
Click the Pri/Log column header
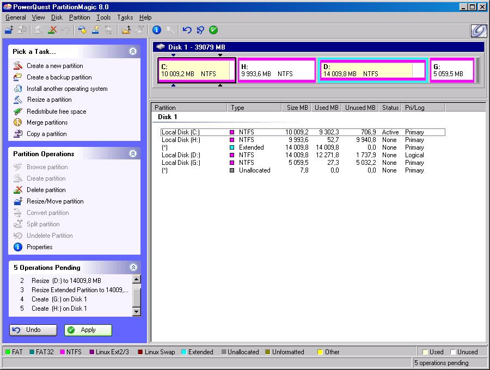(423, 107)
